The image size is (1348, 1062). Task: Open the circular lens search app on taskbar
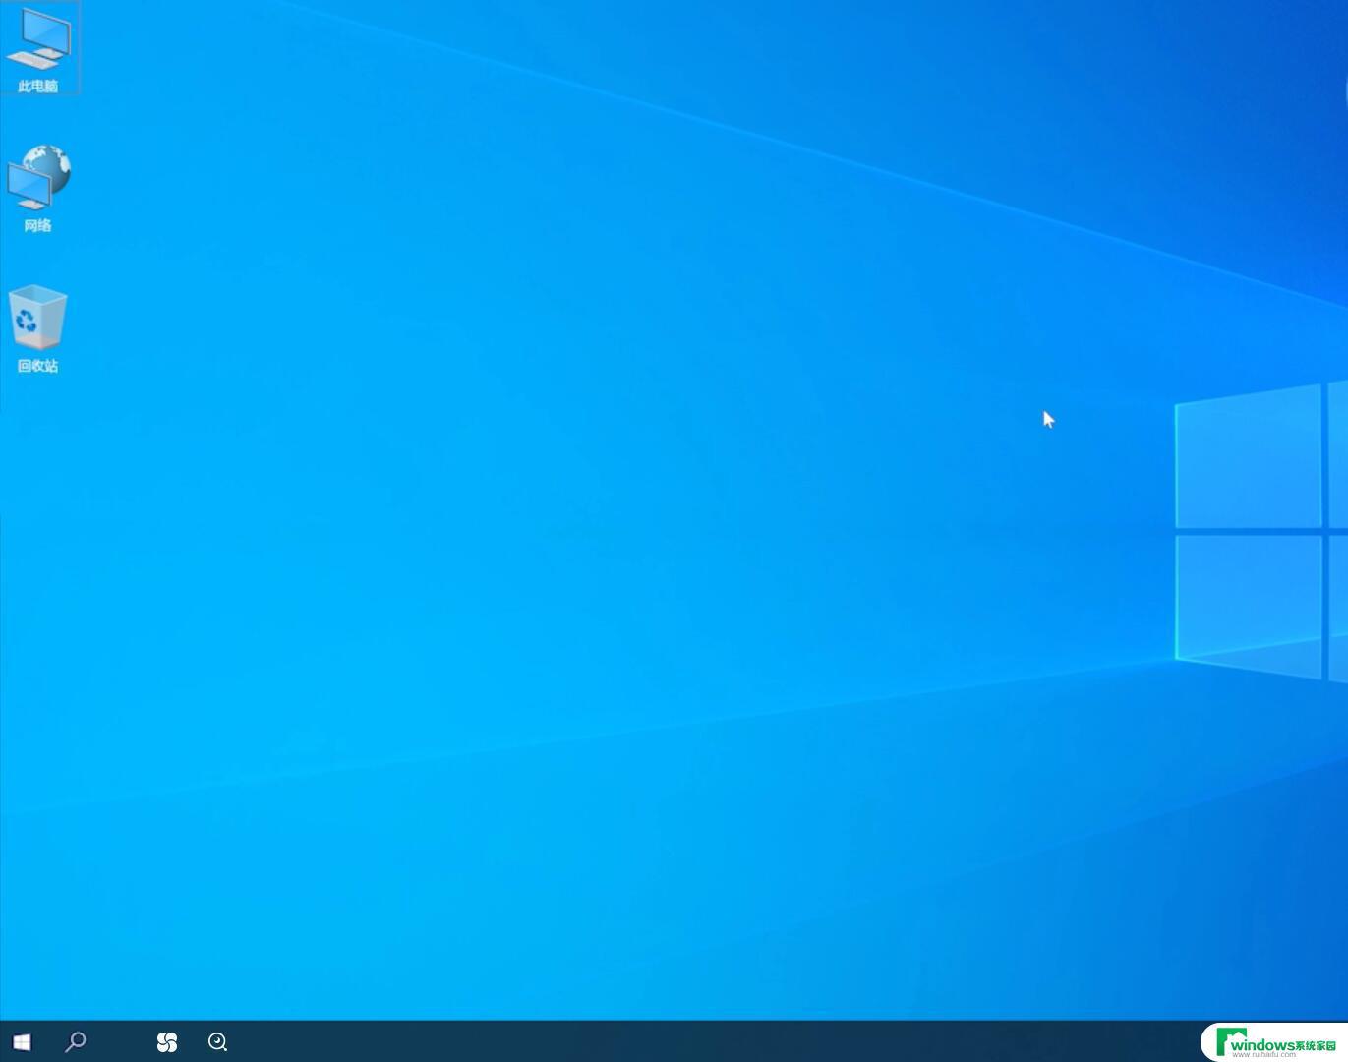218,1041
